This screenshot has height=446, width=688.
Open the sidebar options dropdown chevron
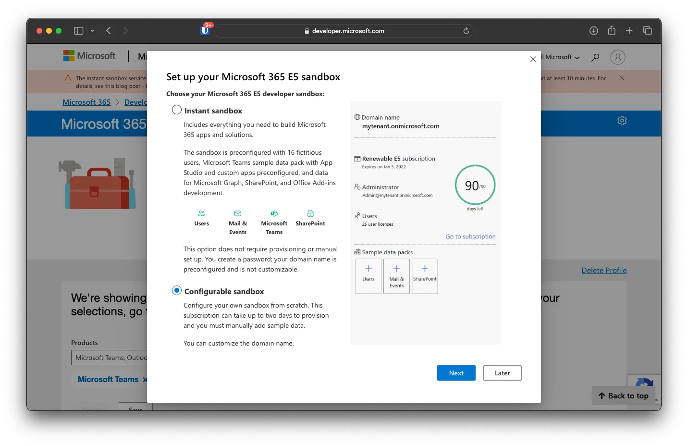pyautogui.click(x=92, y=31)
